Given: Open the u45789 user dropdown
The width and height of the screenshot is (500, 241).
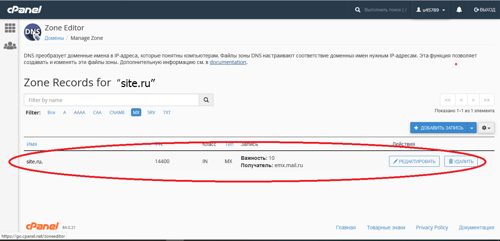Looking at the screenshot, I should click(x=431, y=10).
